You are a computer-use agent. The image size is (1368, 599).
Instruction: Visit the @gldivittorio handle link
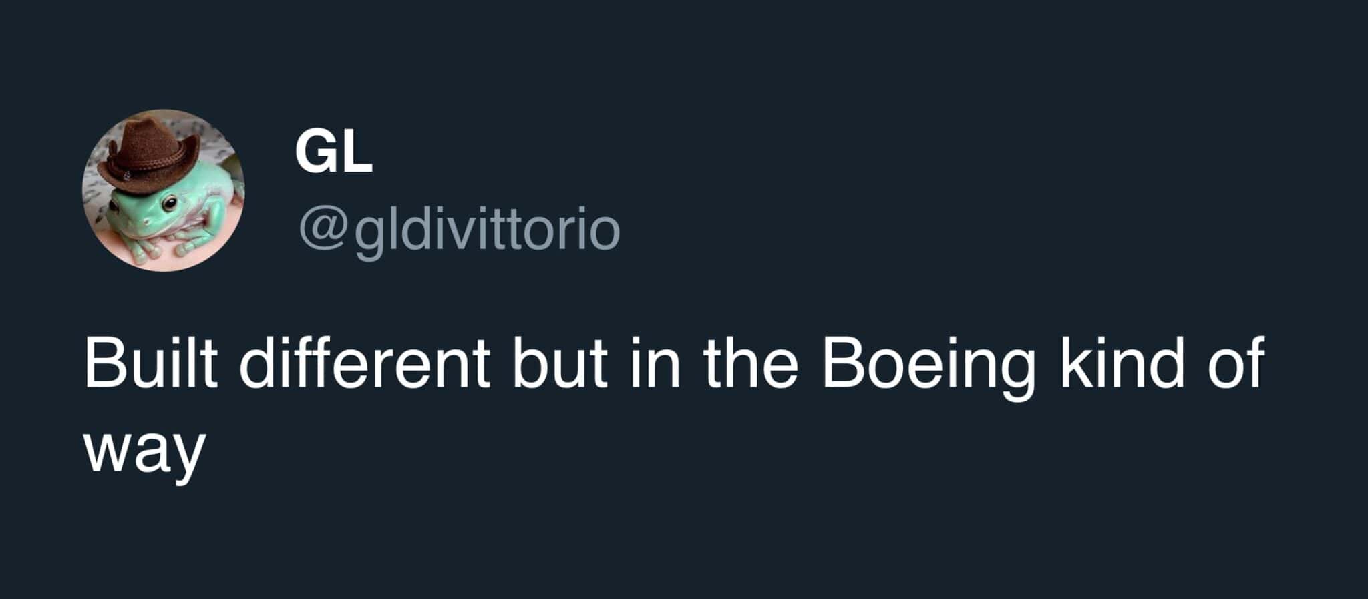[x=460, y=230]
